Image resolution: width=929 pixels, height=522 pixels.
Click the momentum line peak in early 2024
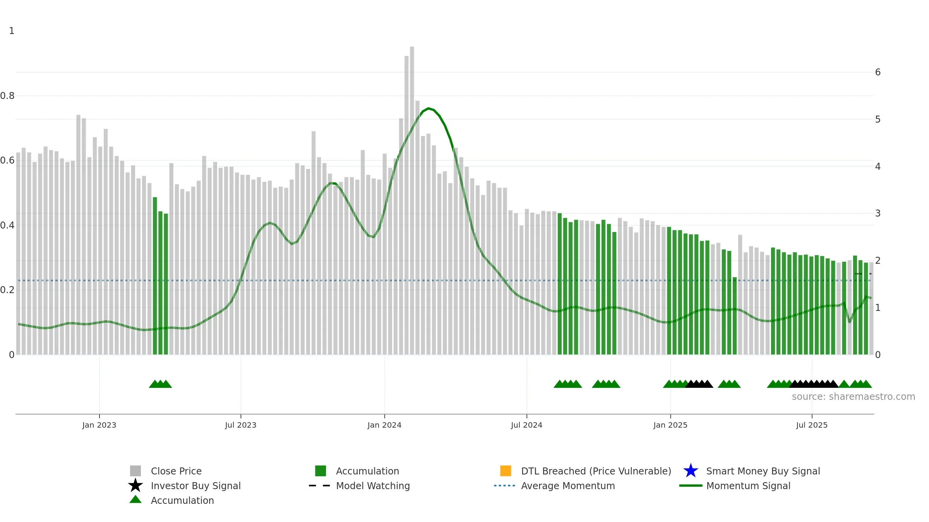tap(428, 108)
